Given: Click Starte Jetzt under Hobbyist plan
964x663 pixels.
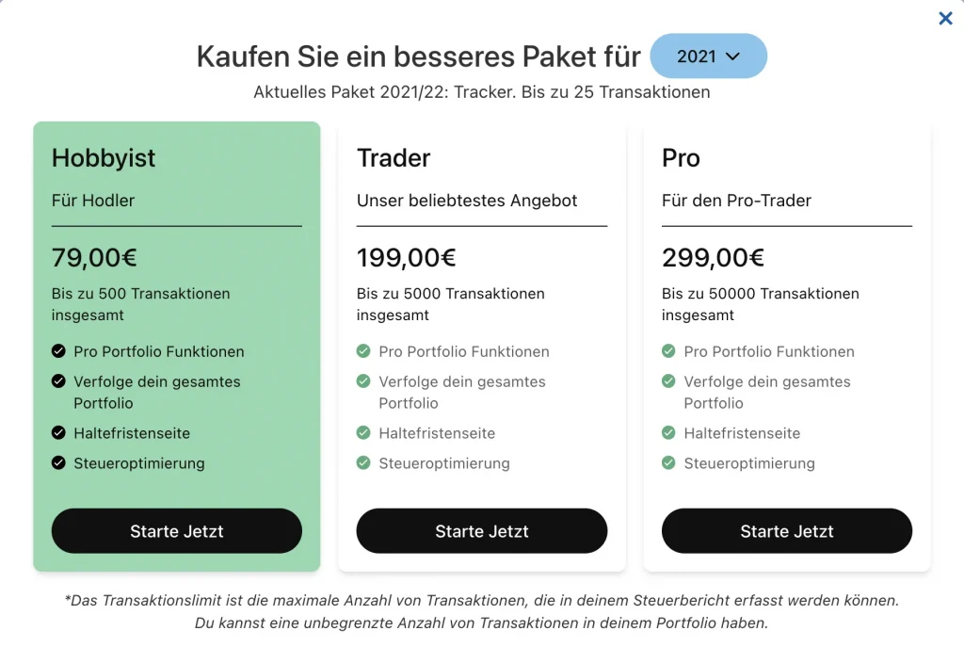Looking at the screenshot, I should coord(177,531).
